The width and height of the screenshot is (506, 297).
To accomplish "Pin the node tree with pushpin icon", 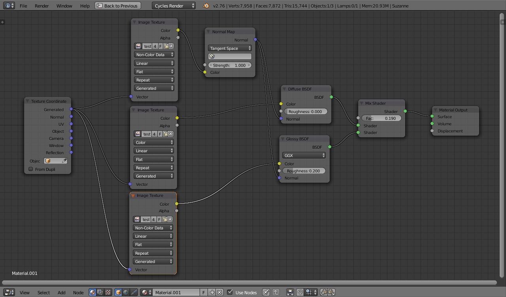I will (x=266, y=292).
